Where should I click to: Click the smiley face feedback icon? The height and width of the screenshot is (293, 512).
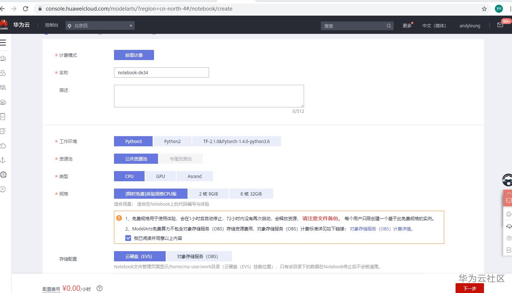pyautogui.click(x=509, y=214)
